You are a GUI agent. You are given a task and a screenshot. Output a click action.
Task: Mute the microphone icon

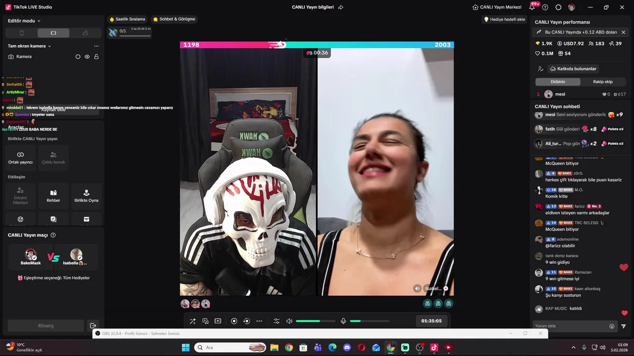343,321
